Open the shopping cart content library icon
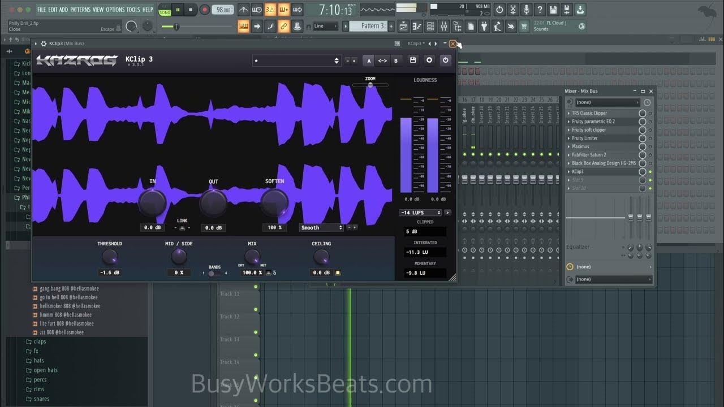Screen dimensions: 724x407 point(524,26)
